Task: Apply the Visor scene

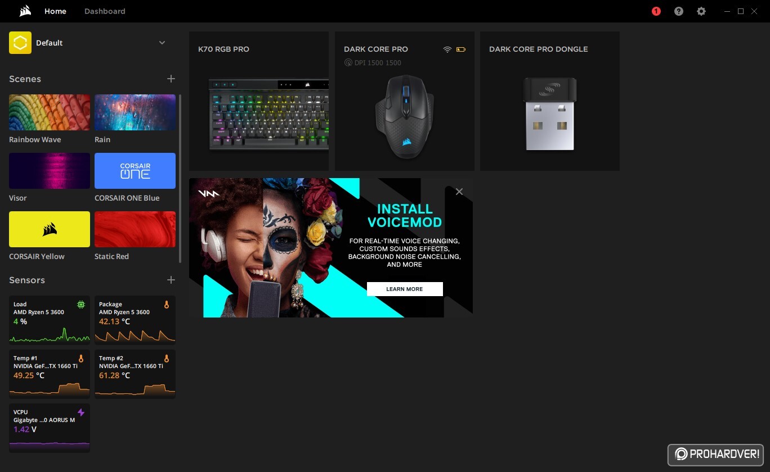Action: click(x=50, y=171)
